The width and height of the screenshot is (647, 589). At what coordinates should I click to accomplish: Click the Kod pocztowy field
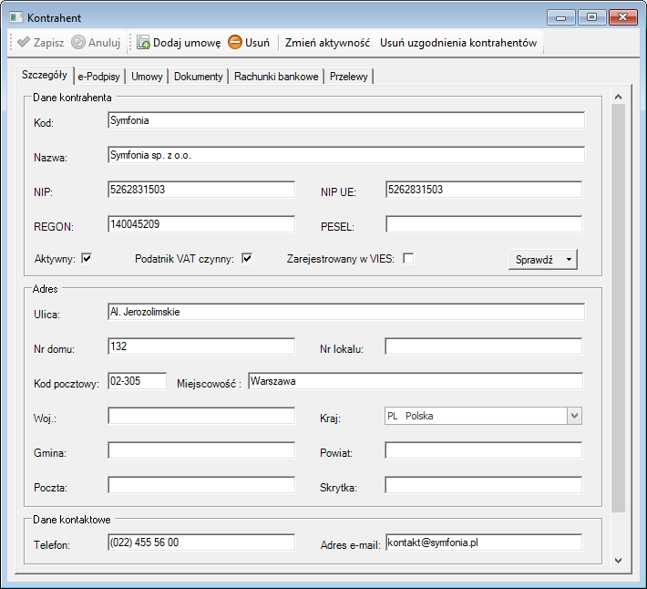(x=137, y=381)
